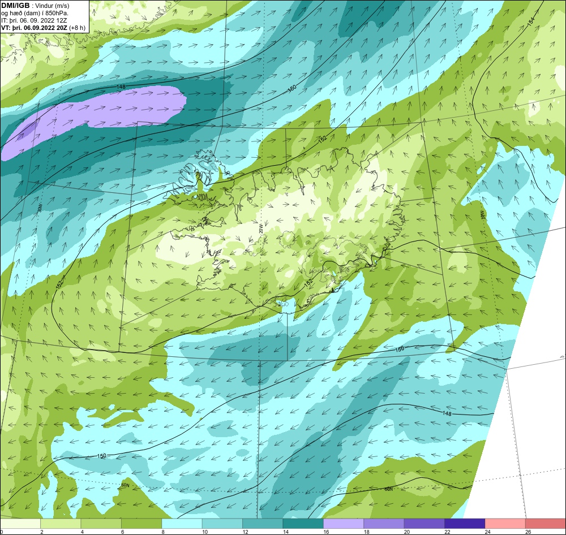Click the lavender 16–18 m/s legend swatch
This screenshot has height=535, width=566.
(344, 524)
